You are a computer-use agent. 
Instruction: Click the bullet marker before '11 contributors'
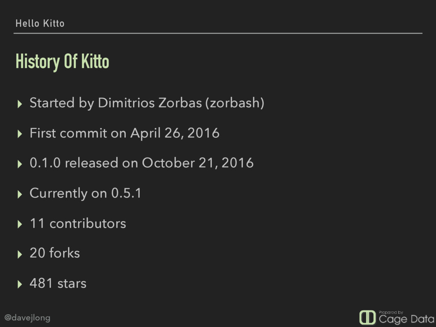[x=20, y=224]
